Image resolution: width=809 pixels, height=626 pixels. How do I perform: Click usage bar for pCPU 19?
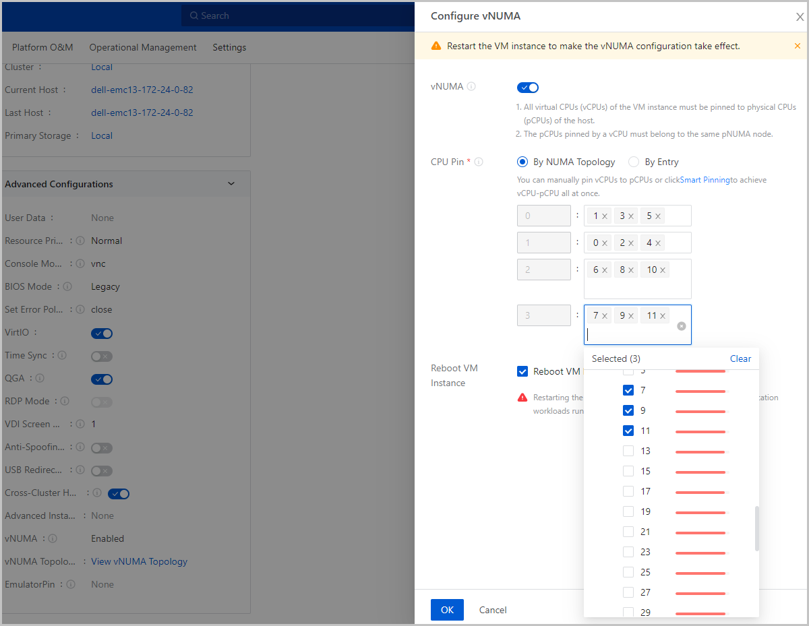(701, 512)
